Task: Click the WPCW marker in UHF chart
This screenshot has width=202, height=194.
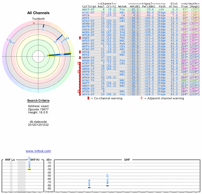Action: click(89, 187)
